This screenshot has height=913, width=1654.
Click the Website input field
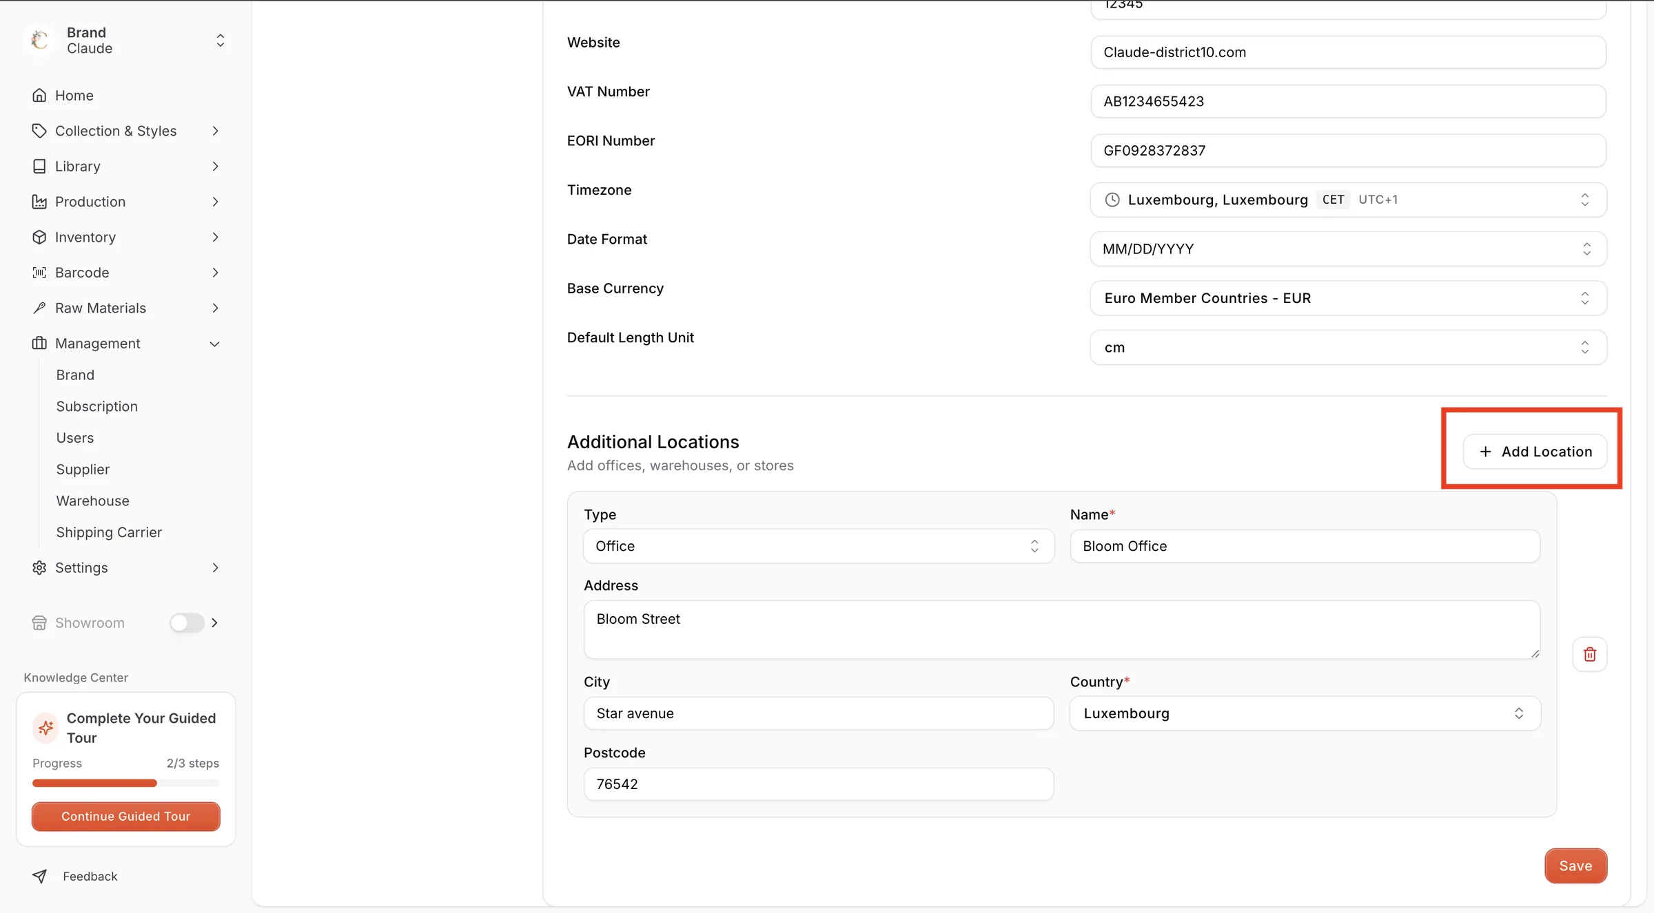[x=1348, y=52]
